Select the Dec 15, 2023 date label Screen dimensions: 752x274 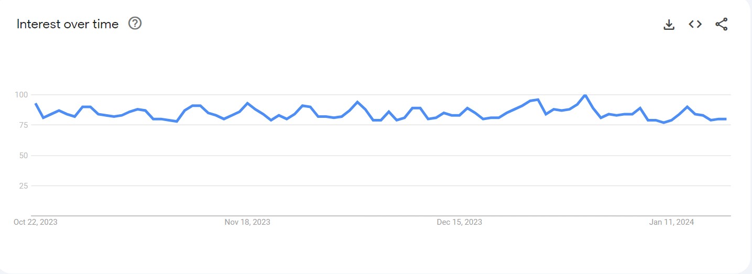[x=459, y=222]
